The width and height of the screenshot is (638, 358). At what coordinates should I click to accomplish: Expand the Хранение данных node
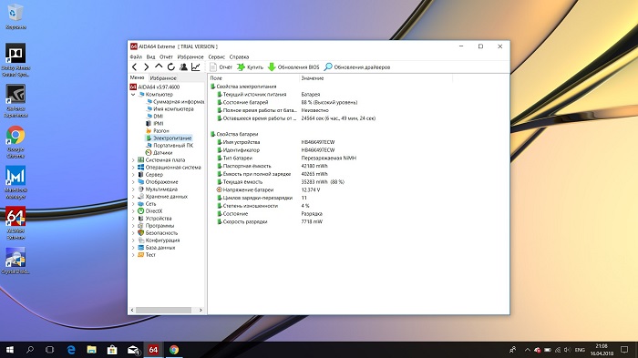pyautogui.click(x=133, y=197)
